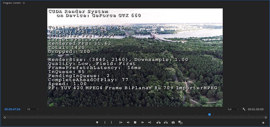Click the duration readout 00:01:00:00
The height and width of the screenshot is (127, 270).
[255, 109]
